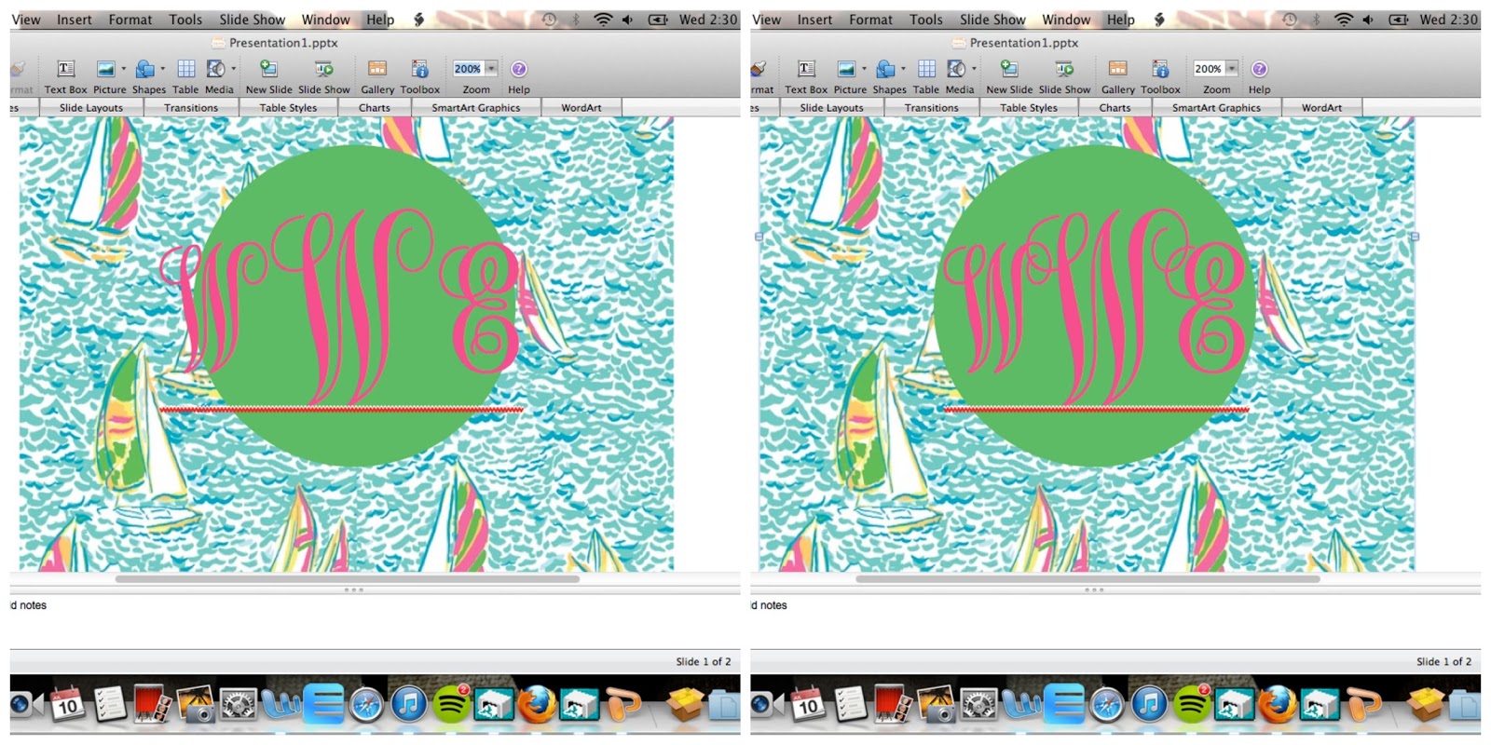Switch to the Charts tab in left window

click(375, 108)
